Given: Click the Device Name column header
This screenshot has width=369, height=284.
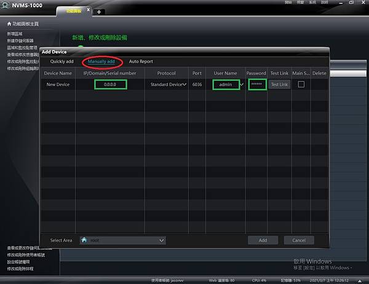Looking at the screenshot, I should click(58, 73).
